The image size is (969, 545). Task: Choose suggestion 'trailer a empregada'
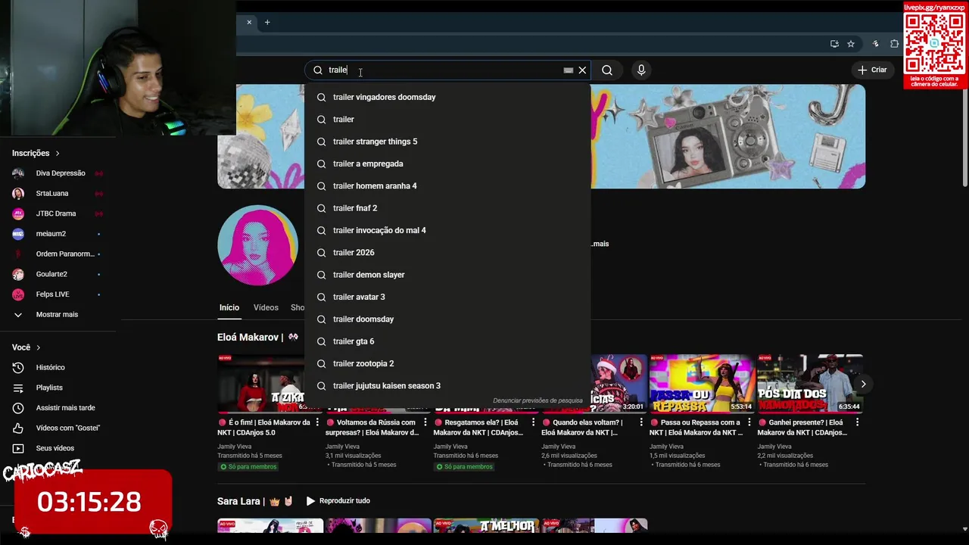coord(447,163)
